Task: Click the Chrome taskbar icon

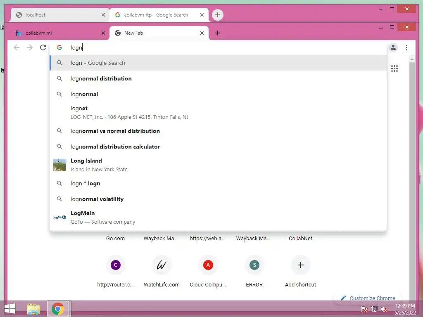Action: point(58,309)
